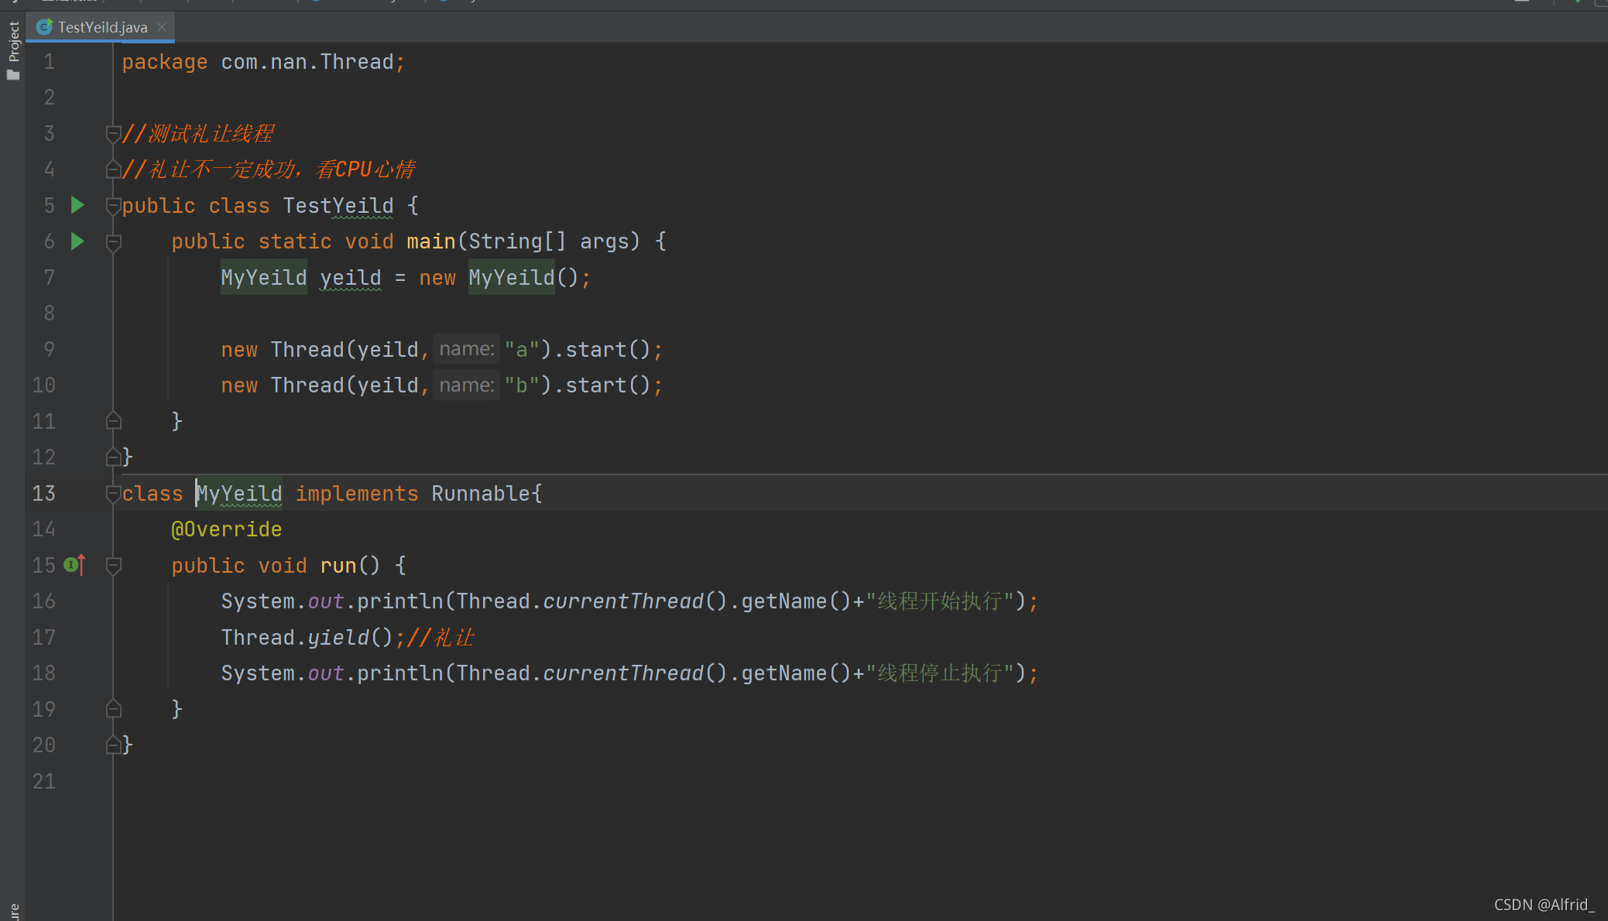Image resolution: width=1608 pixels, height=921 pixels.
Task: Collapse comment block fold at line 3
Action: point(113,134)
